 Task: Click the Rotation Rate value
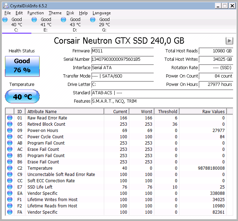coord(216,68)
